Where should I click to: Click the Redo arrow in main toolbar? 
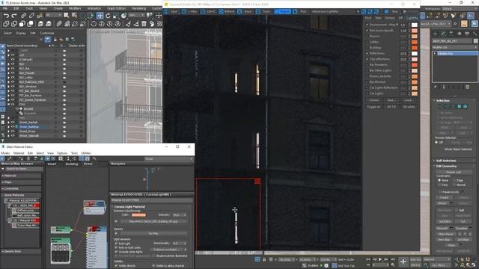pos(14,15)
